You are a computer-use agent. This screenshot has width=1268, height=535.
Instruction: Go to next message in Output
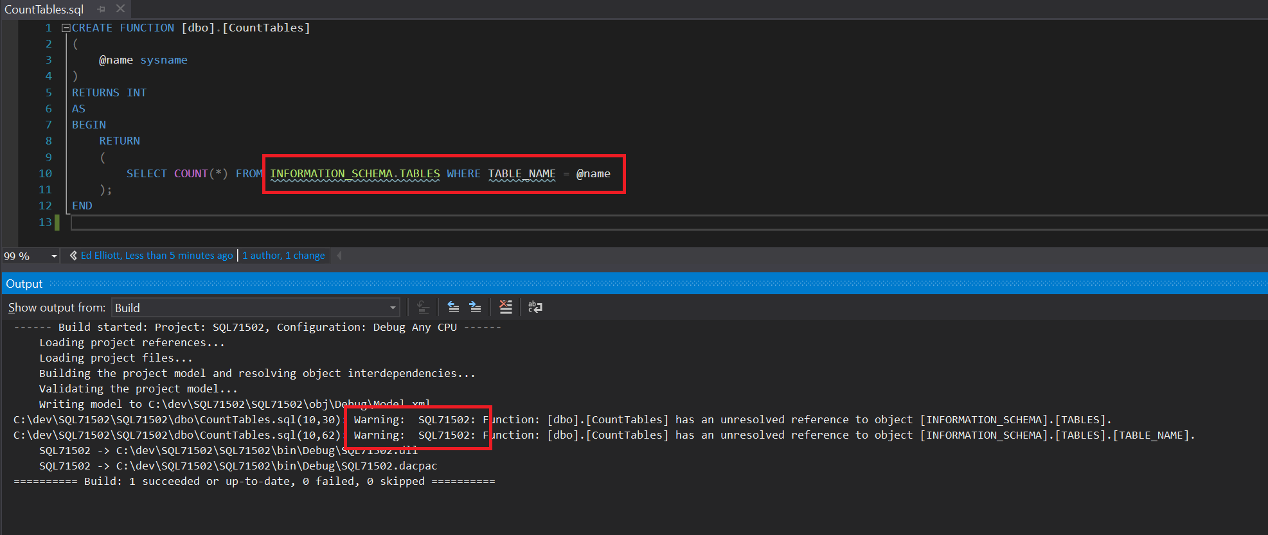coord(475,307)
